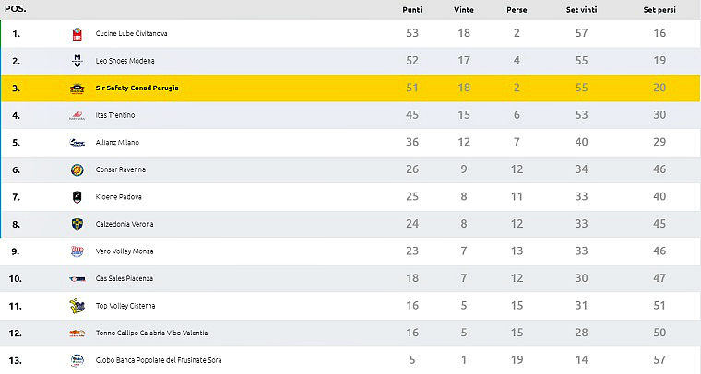This screenshot has width=701, height=374.
Task: Open Globo Banca Popolare del Frusinate Sora
Action: 159,360
